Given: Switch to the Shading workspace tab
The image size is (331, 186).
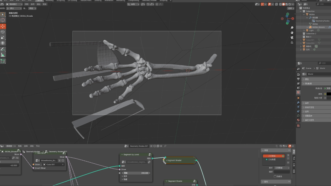Looking at the screenshot, I should click(98, 1).
